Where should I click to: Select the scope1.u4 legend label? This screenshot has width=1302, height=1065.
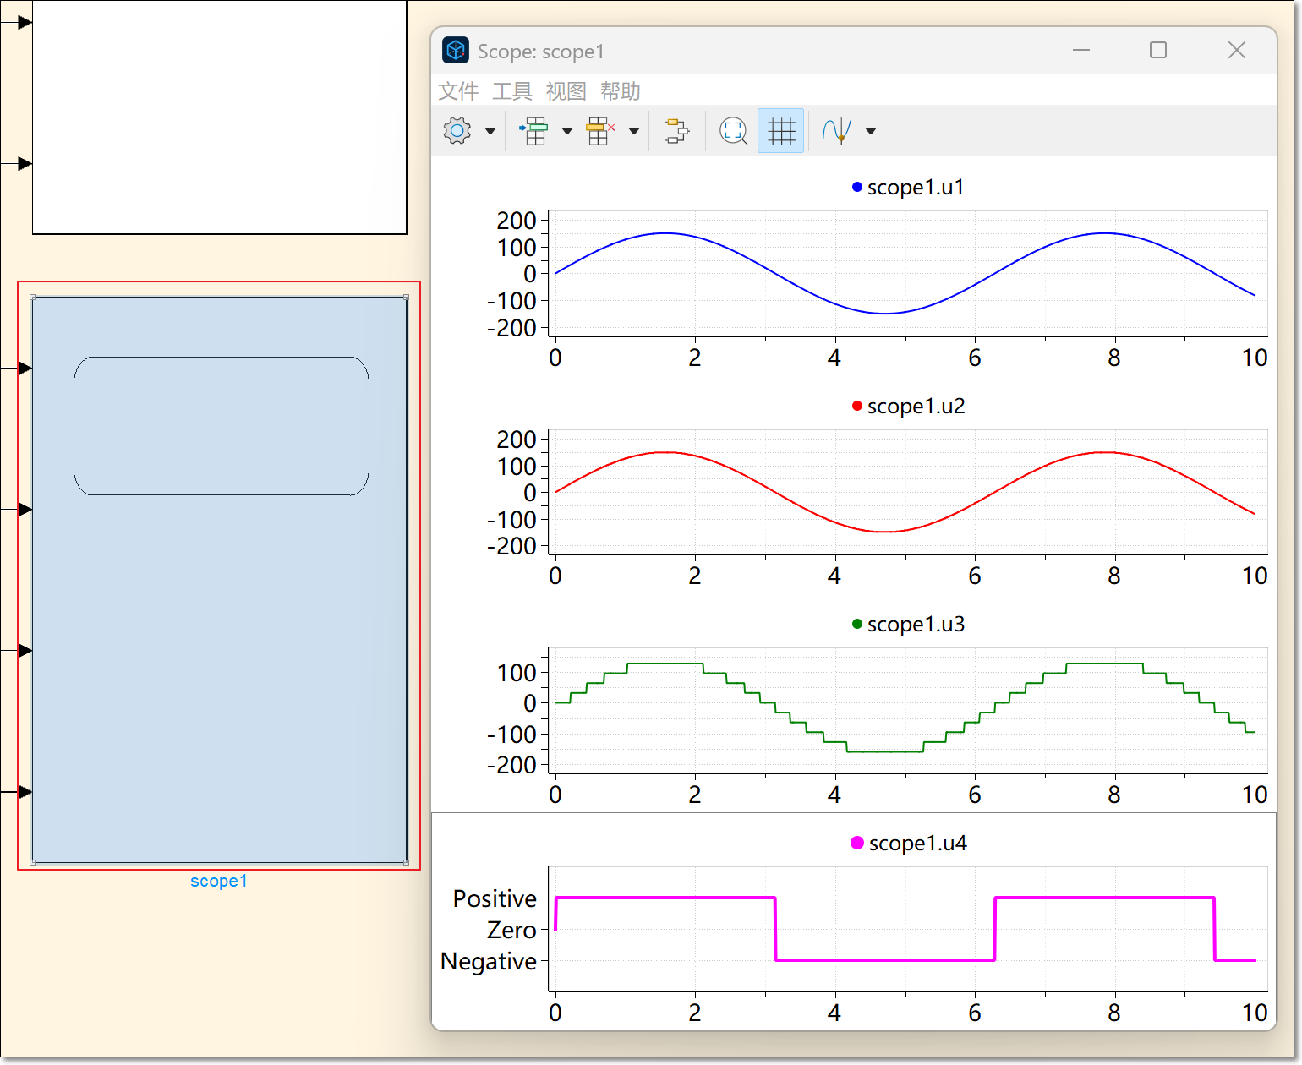tap(918, 844)
